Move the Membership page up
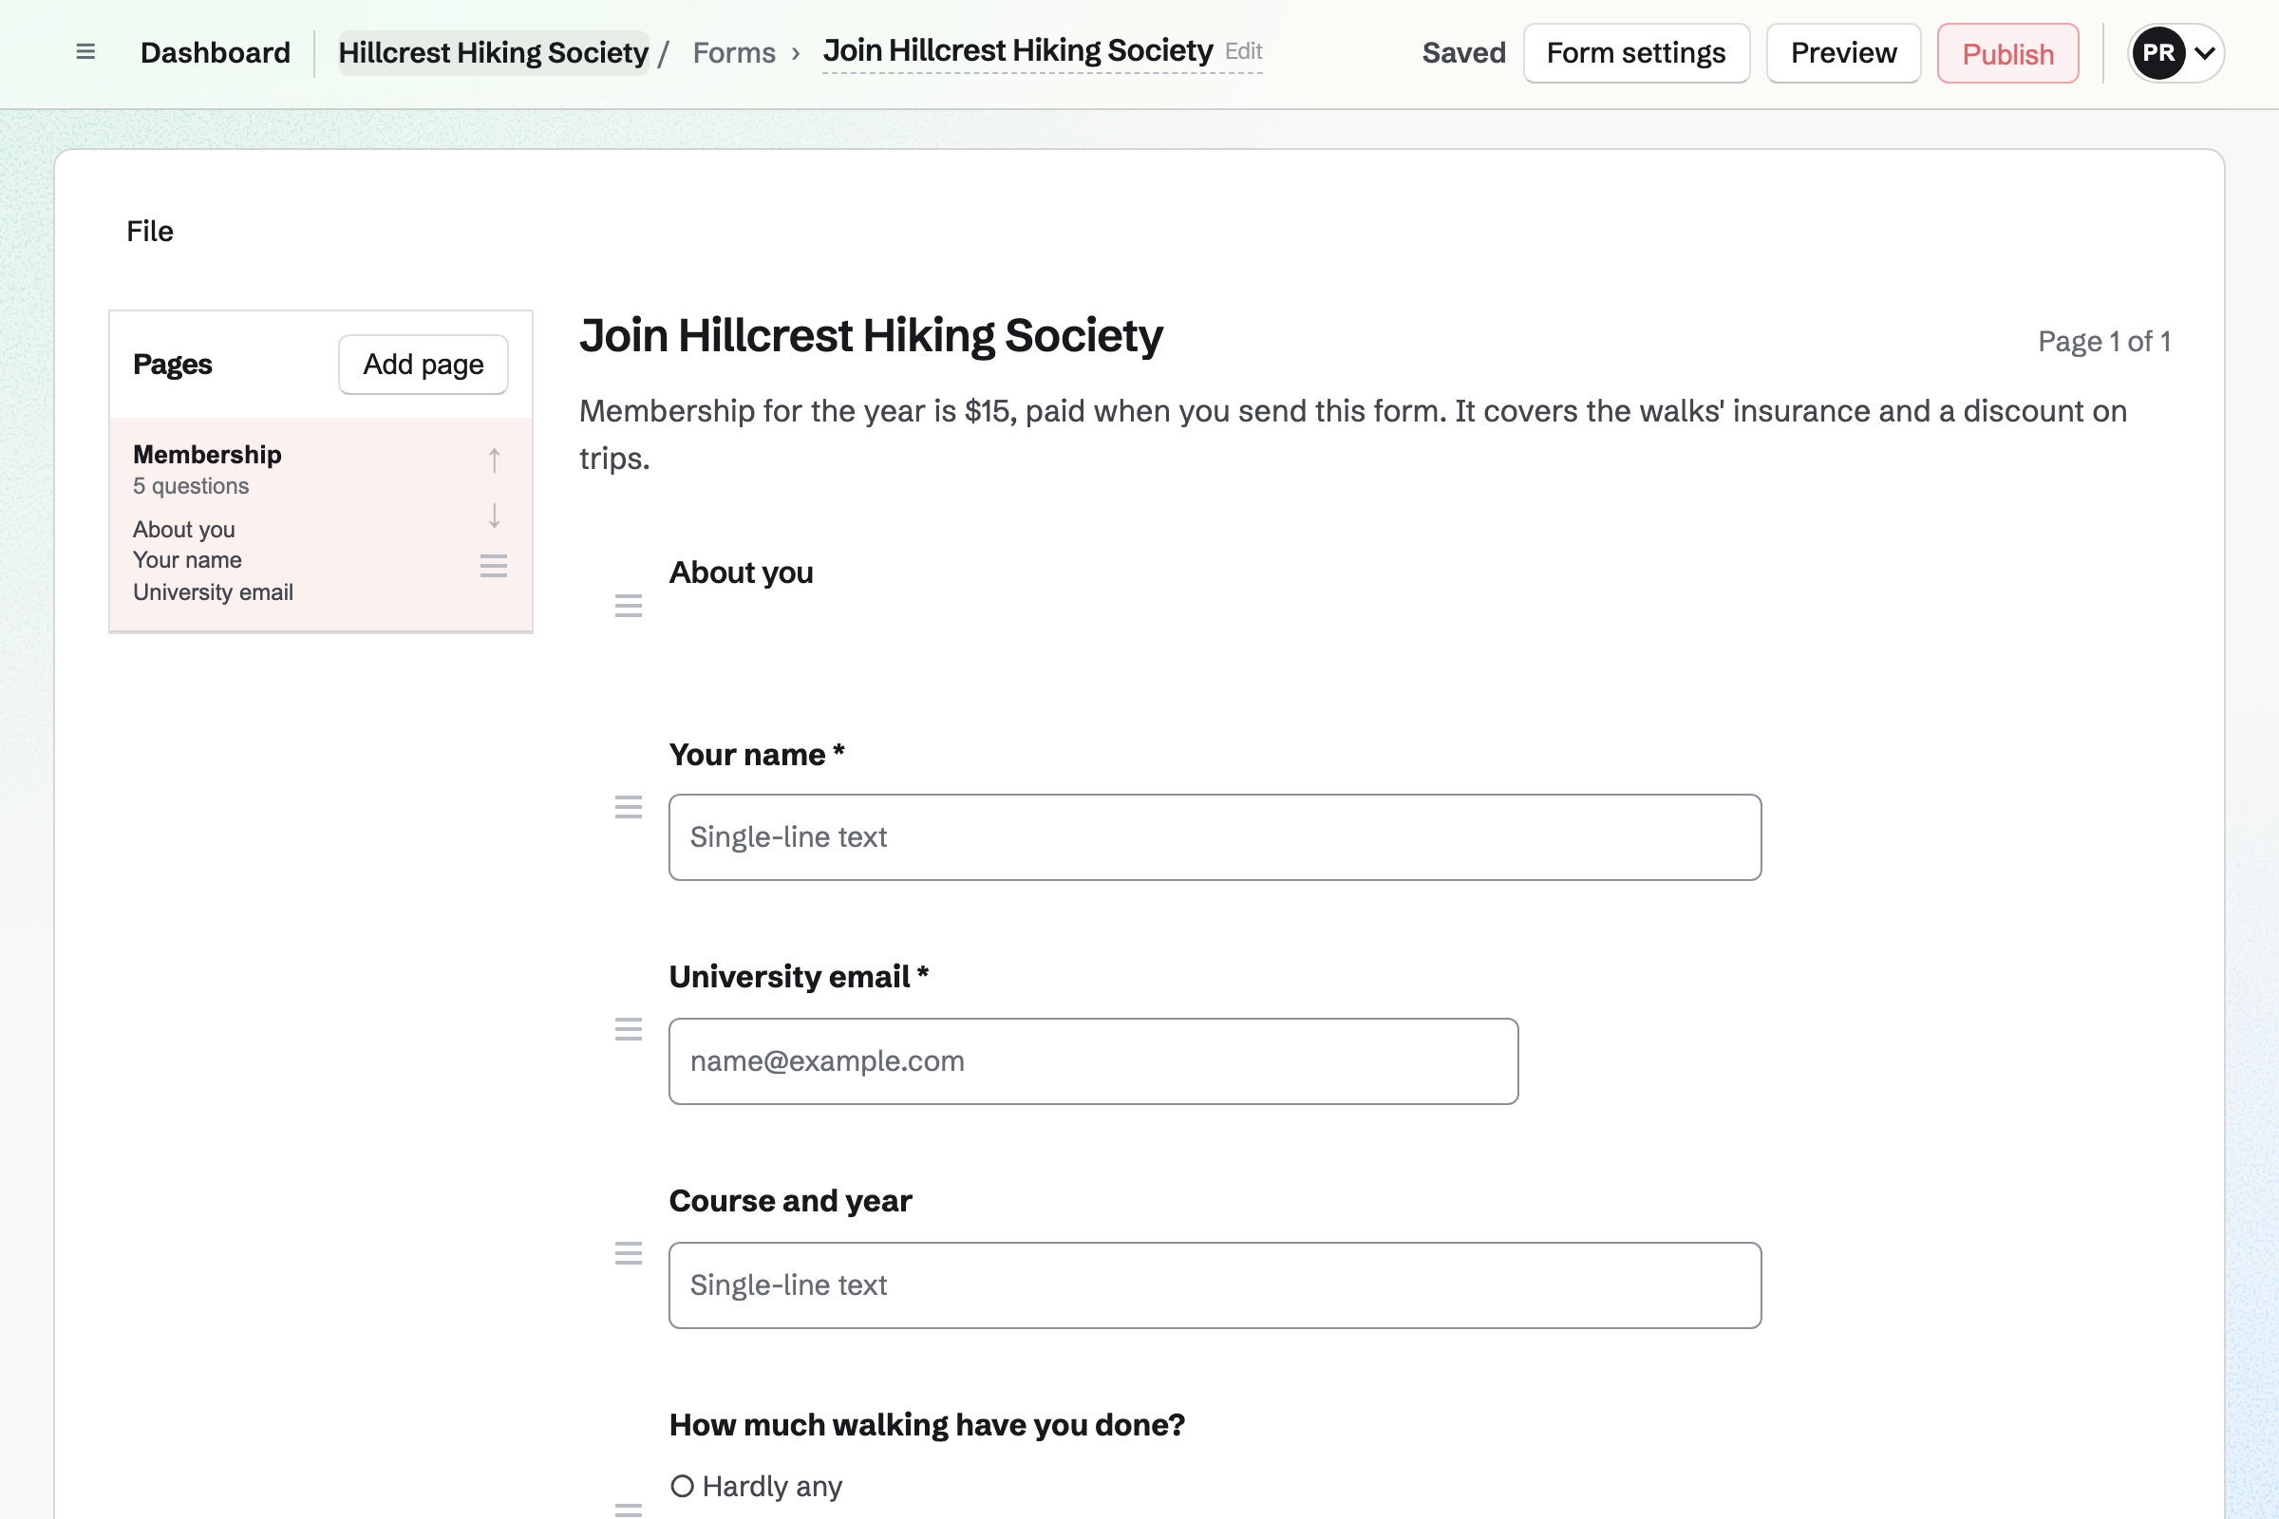The width and height of the screenshot is (2279, 1519). (494, 460)
